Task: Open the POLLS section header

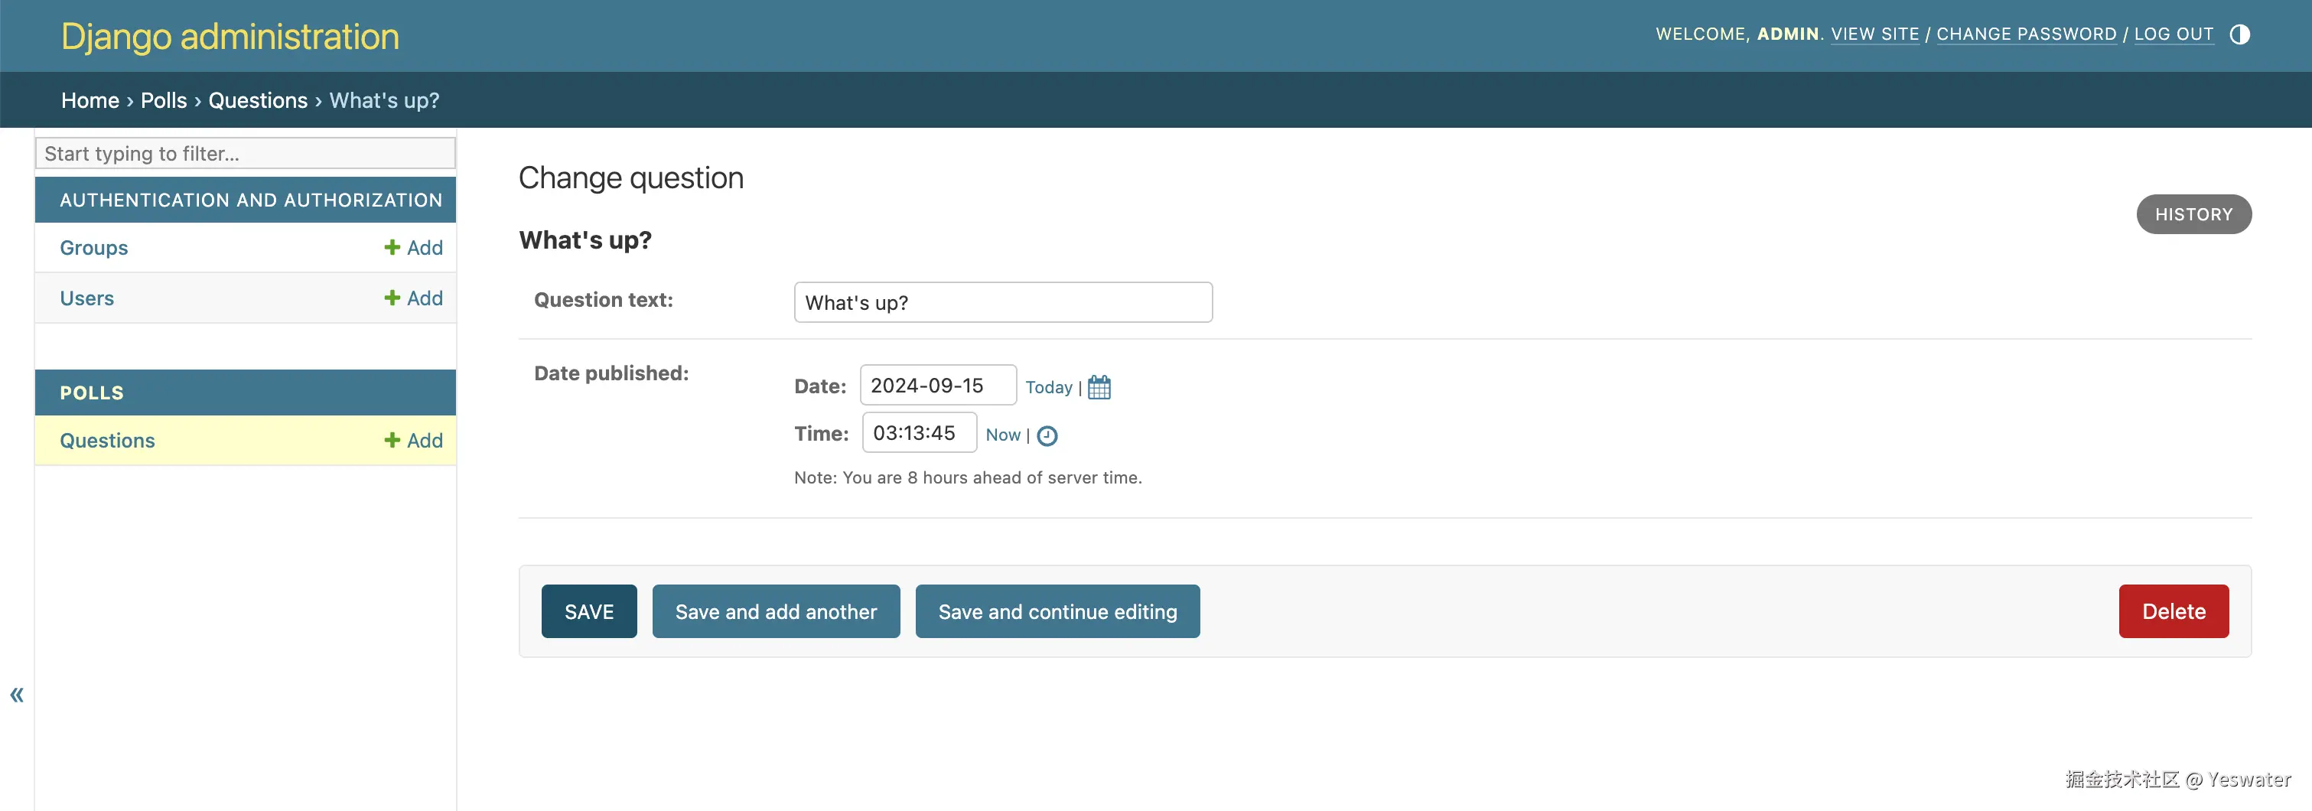Action: pos(92,393)
